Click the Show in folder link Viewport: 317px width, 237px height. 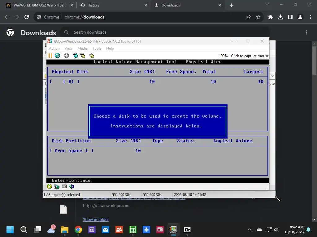pos(96,219)
